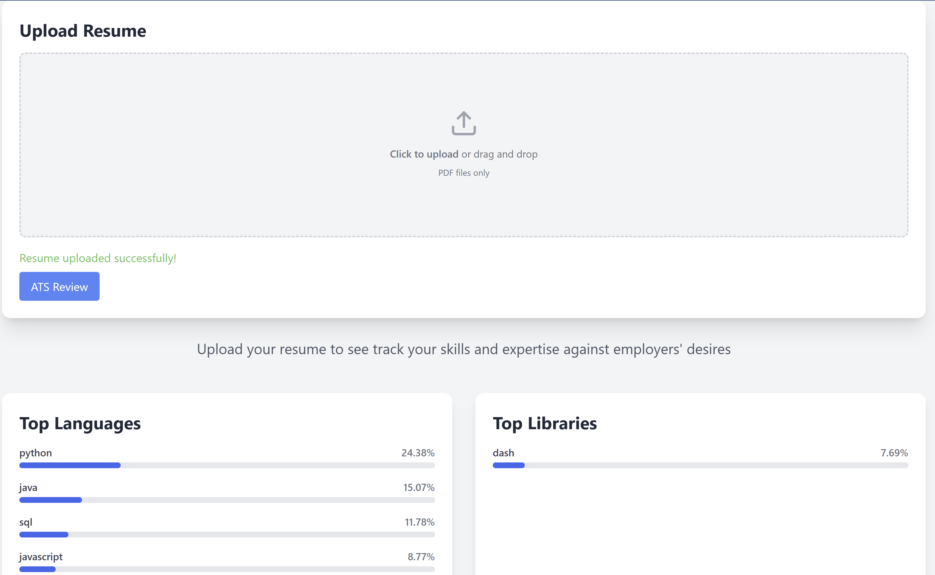The height and width of the screenshot is (575, 935).
Task: Click the dash library progress bar
Action: [700, 465]
